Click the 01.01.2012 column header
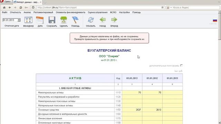This screenshot has height=124, width=221. 152,78
